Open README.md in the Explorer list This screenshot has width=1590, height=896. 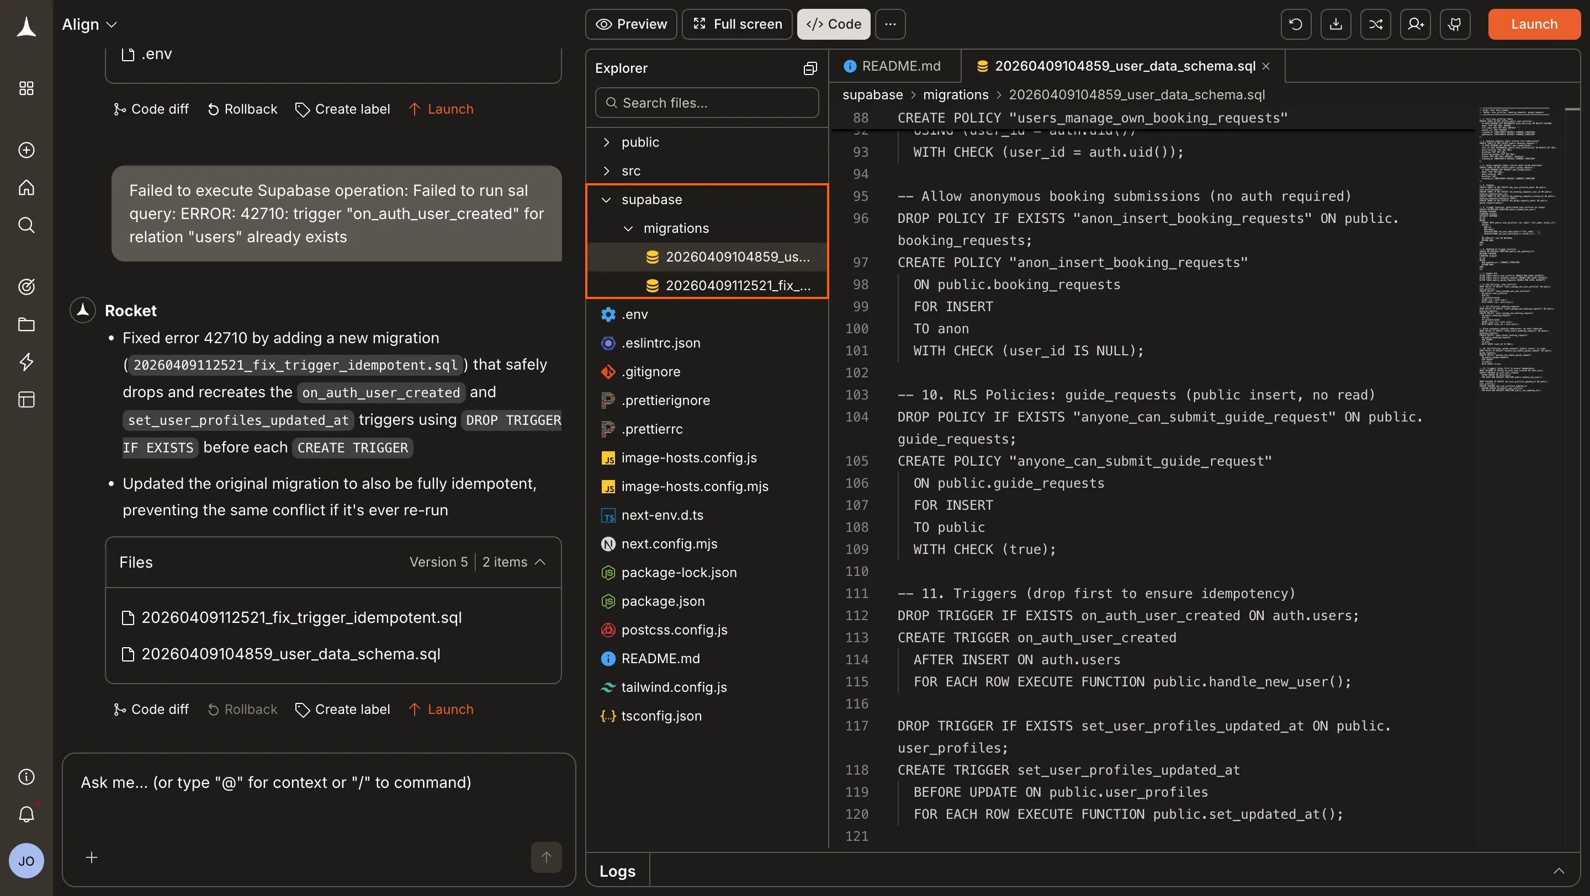pos(707,659)
